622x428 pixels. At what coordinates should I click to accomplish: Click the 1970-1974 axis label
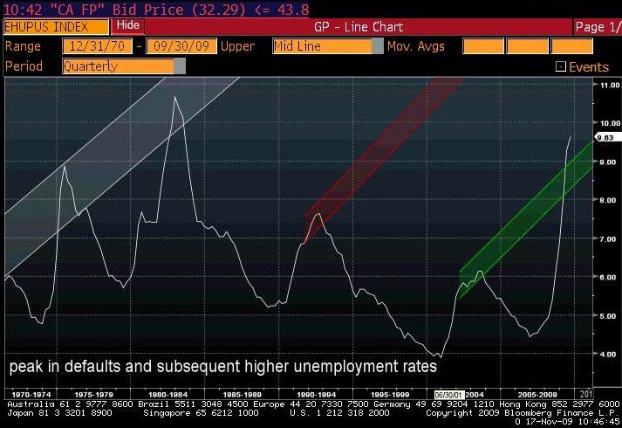coord(31,395)
